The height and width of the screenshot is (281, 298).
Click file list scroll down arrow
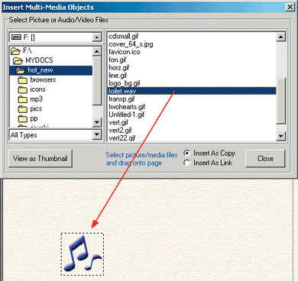[x=281, y=136]
